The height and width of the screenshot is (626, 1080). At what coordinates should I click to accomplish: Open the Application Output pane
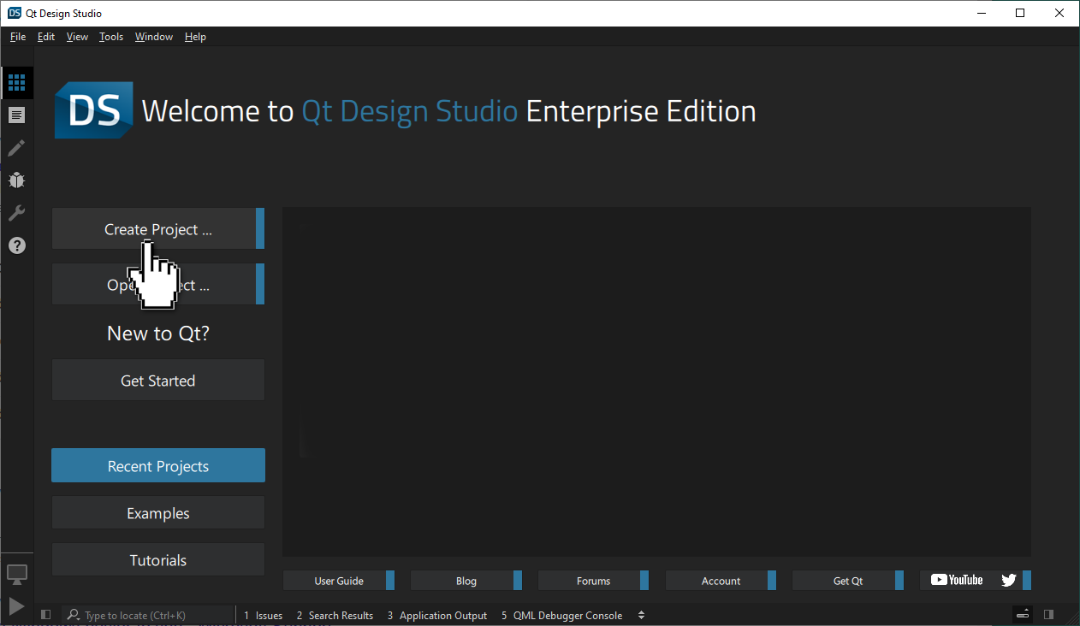pos(436,615)
